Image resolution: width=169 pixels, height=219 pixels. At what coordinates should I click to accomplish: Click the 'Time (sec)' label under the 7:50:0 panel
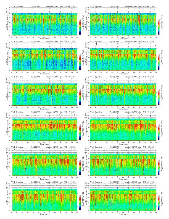click(123, 74)
